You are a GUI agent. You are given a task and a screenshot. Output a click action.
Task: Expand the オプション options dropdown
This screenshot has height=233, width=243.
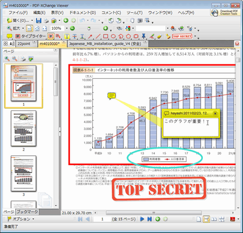[21, 219]
